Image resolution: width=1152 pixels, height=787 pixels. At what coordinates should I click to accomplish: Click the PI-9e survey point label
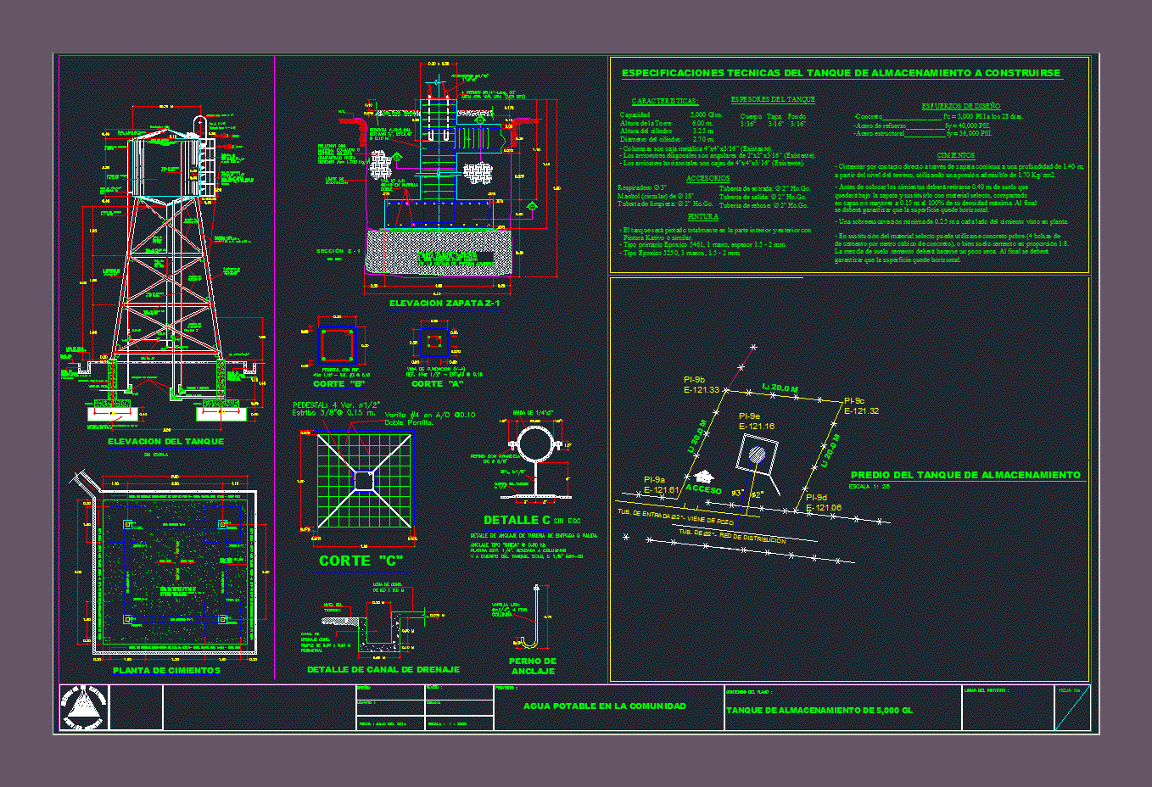pyautogui.click(x=749, y=416)
